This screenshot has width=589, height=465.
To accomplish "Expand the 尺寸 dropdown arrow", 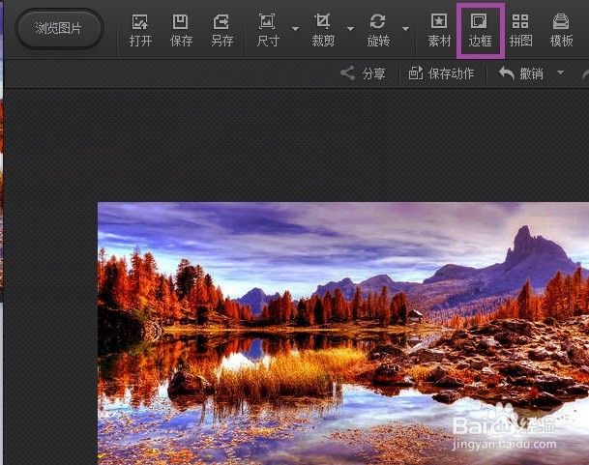I will (296, 29).
